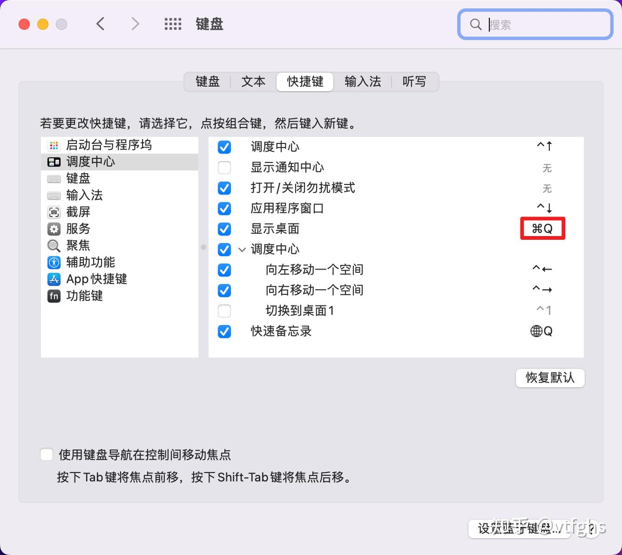
Task: Click the 输入法 icon in the sidebar
Action: tap(54, 196)
